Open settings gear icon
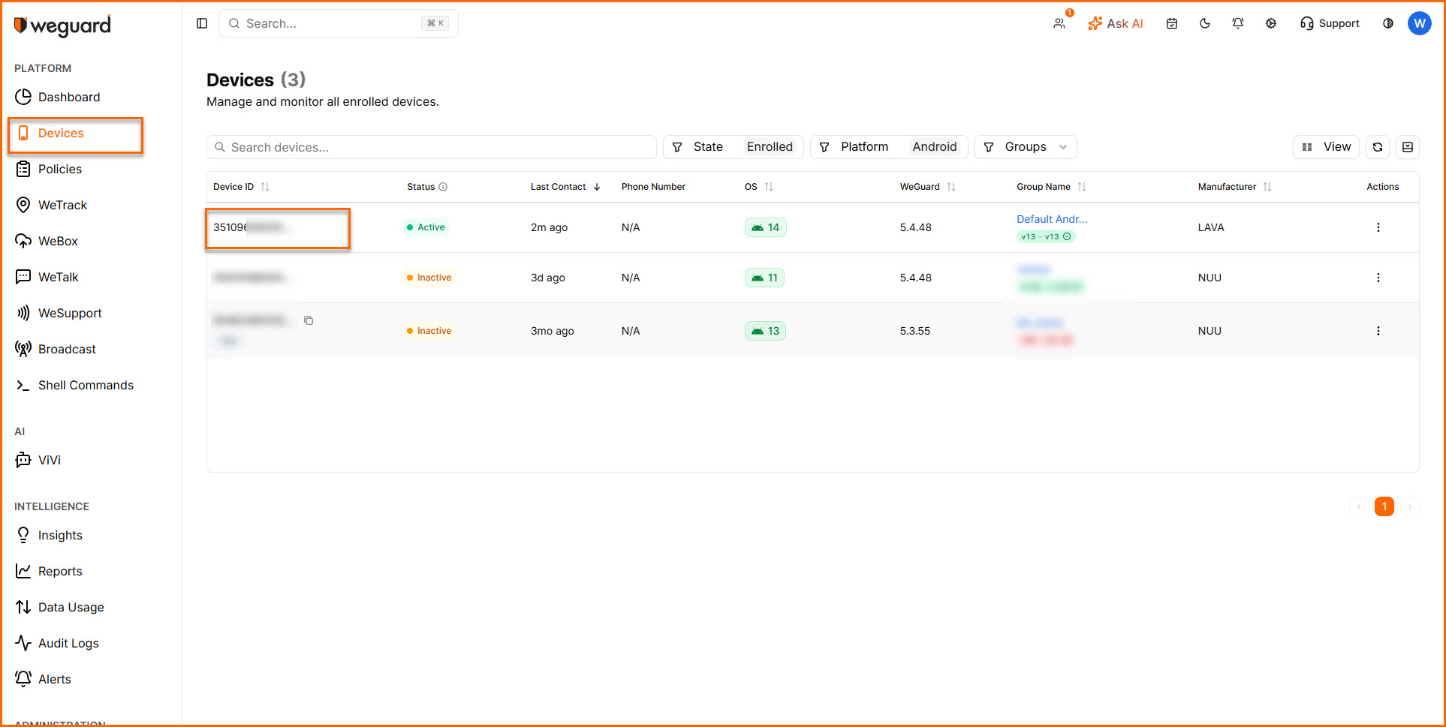 pyautogui.click(x=1271, y=23)
